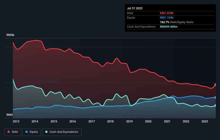This screenshot has height=140, width=220.
Task: Select the 2020 x-axis label
Action: (148, 121)
